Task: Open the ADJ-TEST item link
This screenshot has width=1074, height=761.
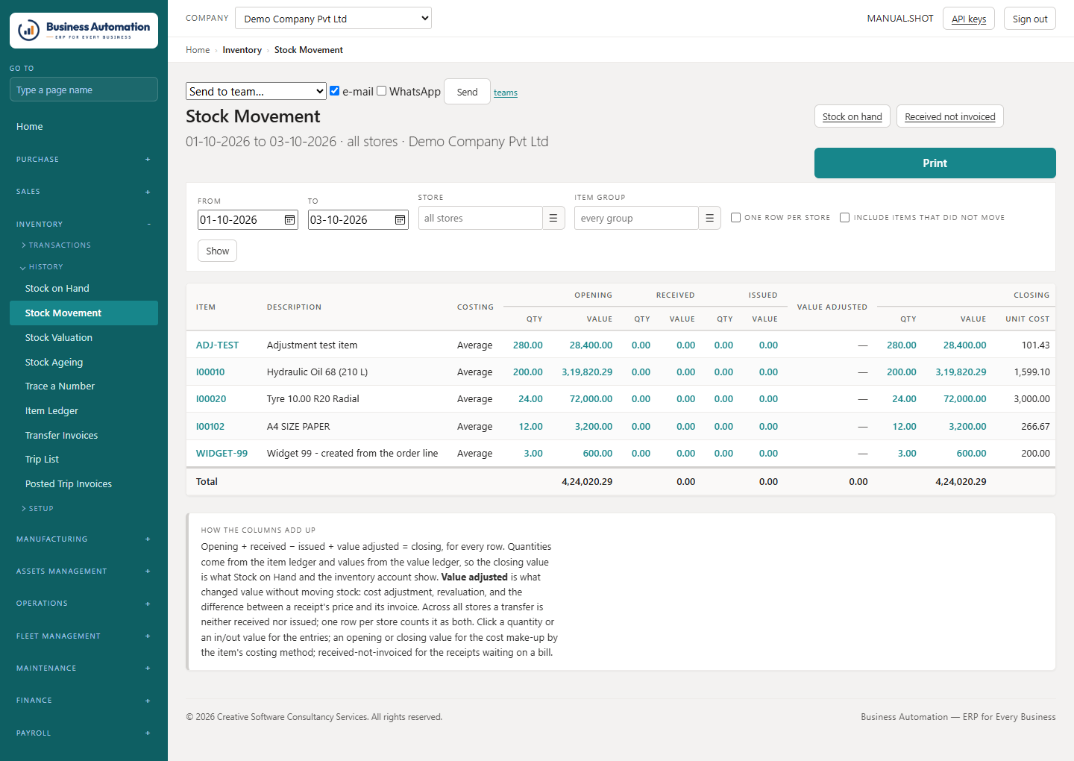Action: pos(217,345)
